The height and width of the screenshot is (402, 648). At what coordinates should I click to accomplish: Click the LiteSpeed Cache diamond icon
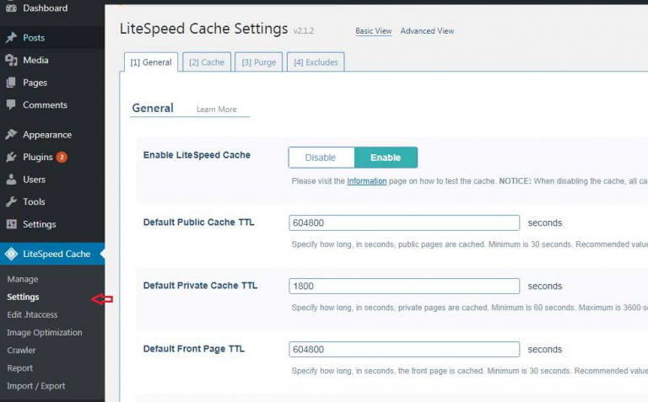click(11, 254)
